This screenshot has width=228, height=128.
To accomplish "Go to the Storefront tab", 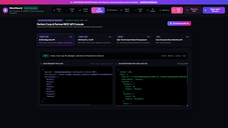I will pos(112,10).
